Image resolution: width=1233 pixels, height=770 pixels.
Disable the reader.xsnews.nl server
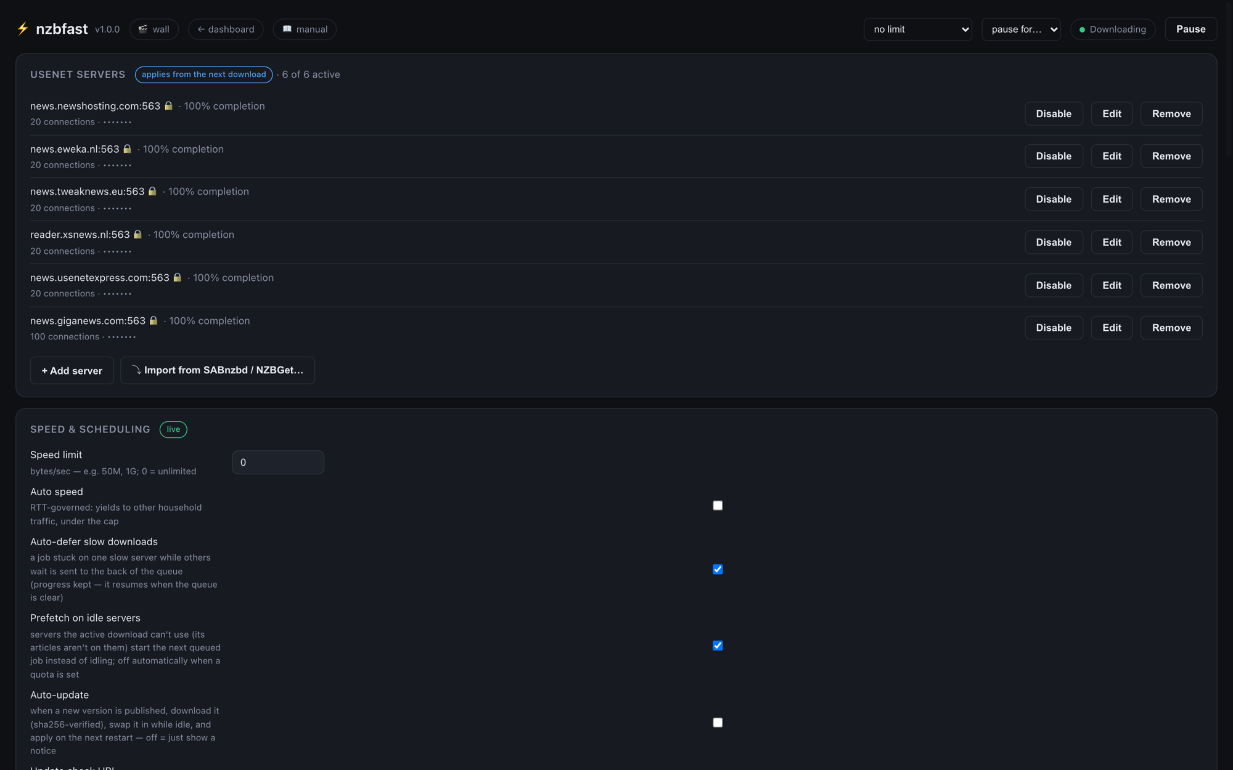pos(1054,242)
